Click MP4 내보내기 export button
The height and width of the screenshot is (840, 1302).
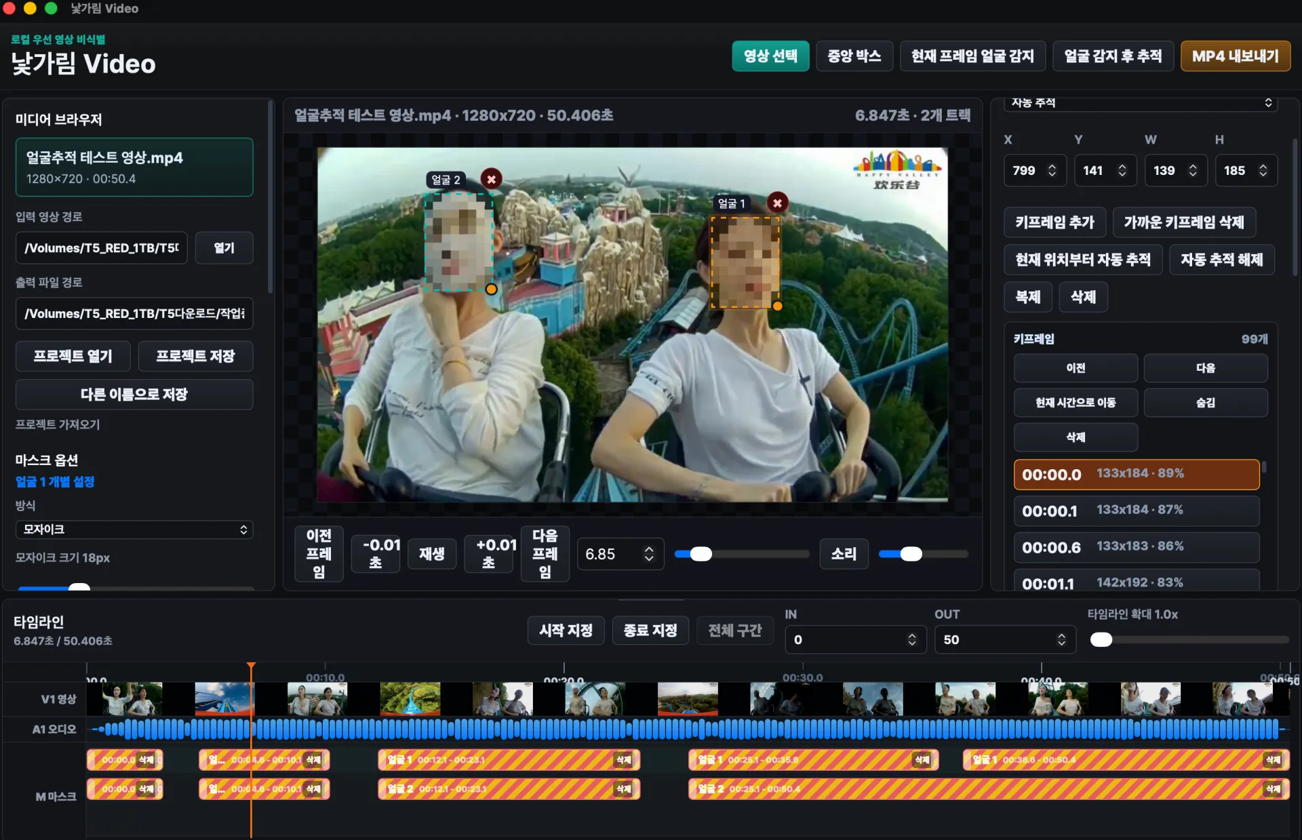[x=1236, y=56]
